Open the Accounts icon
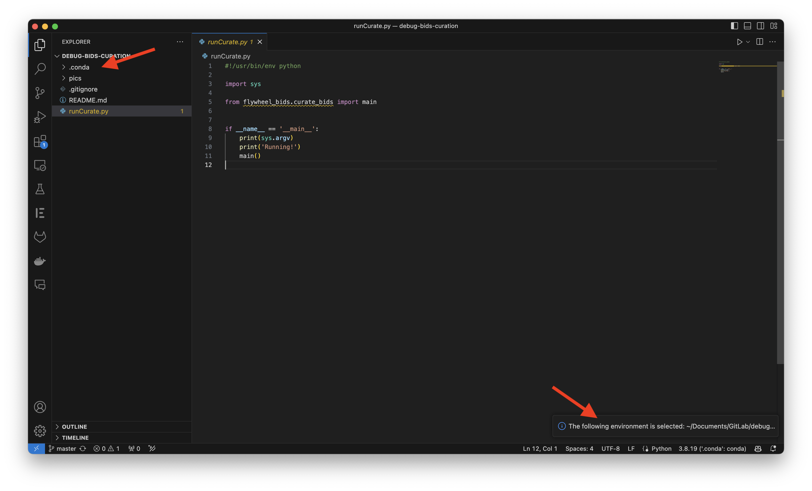The width and height of the screenshot is (812, 491). [40, 407]
